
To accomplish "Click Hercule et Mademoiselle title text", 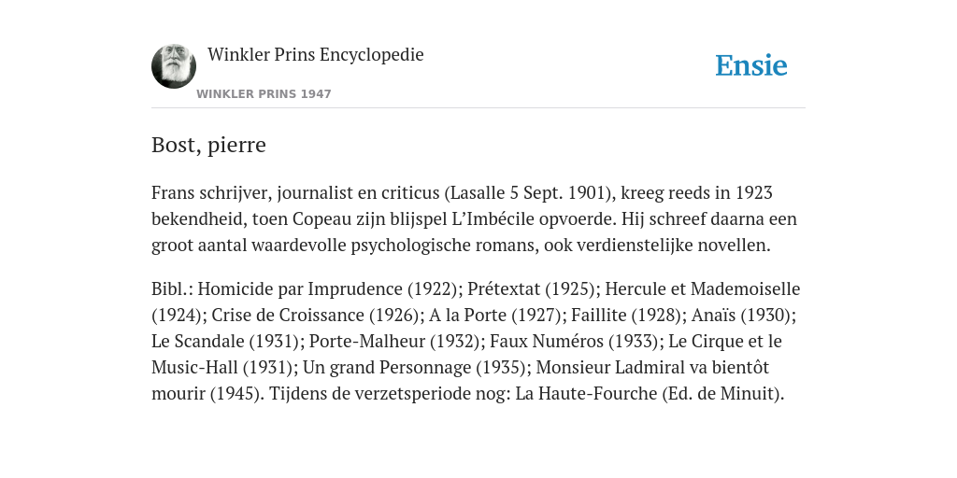I will (x=703, y=289).
